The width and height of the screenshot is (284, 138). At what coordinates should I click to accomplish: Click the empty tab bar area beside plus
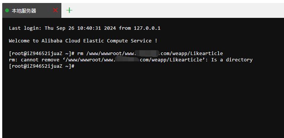(x=178, y=10)
